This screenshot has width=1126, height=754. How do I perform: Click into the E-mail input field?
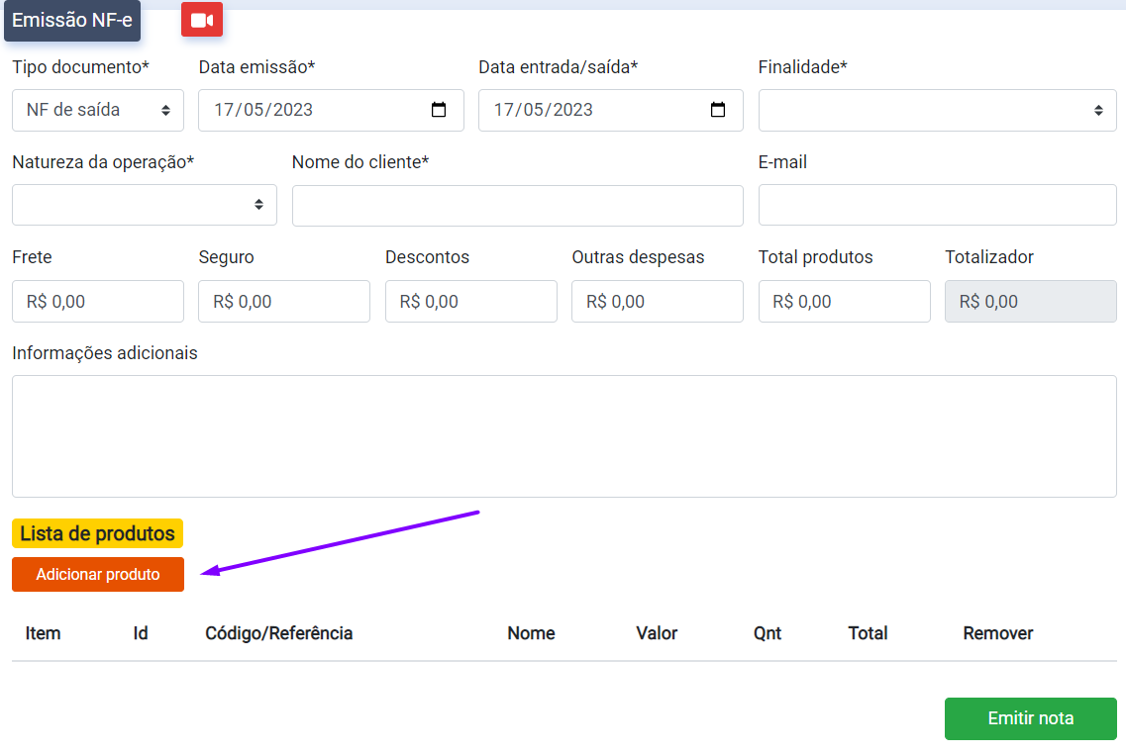coord(937,205)
